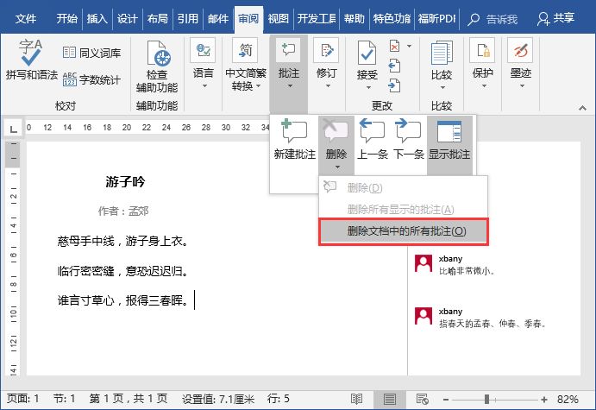
Task: Click the zoom out minus button
Action: [x=446, y=400]
